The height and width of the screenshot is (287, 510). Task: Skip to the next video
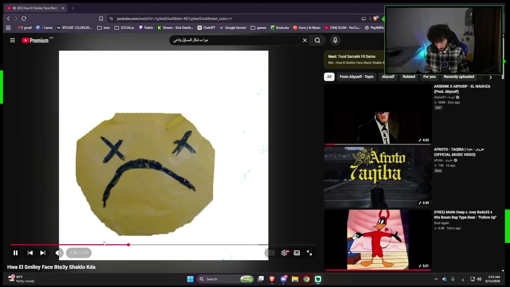(43, 253)
